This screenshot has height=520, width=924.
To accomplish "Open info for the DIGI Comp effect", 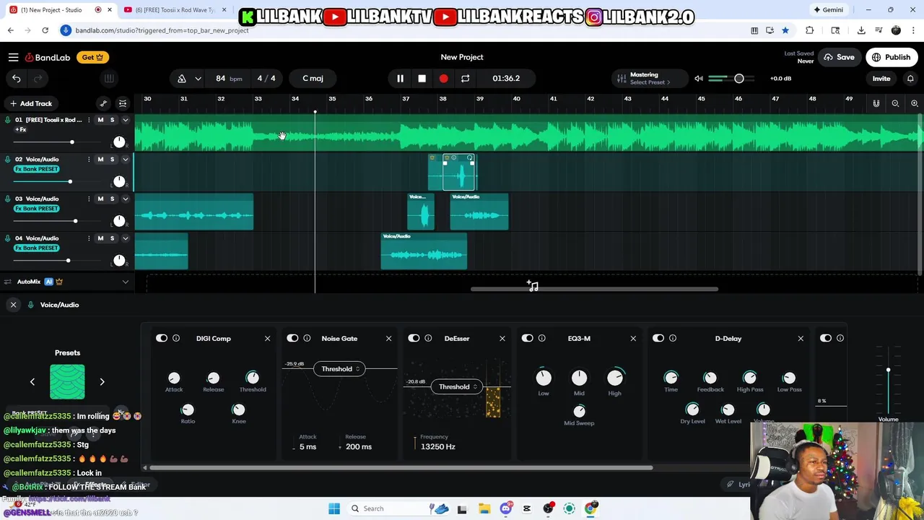I will [176, 338].
